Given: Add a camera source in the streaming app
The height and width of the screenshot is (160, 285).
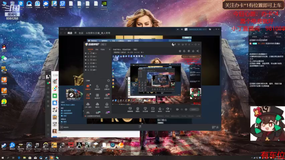Looking at the screenshot, I should (x=138, y=110).
